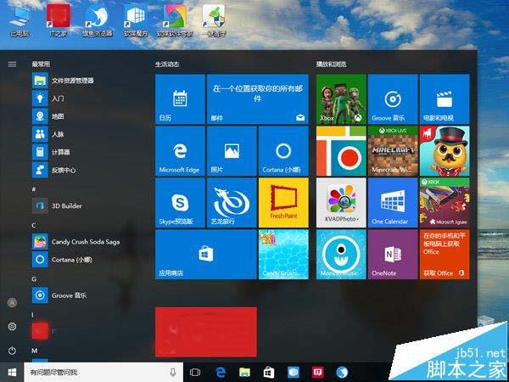Expand the Start hamburger menu
This screenshot has width=509, height=382.
12,65
